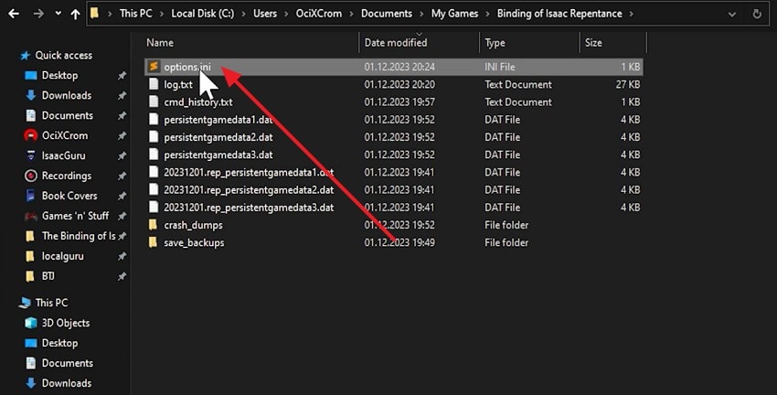Select the crash_dumps folder name

click(193, 225)
